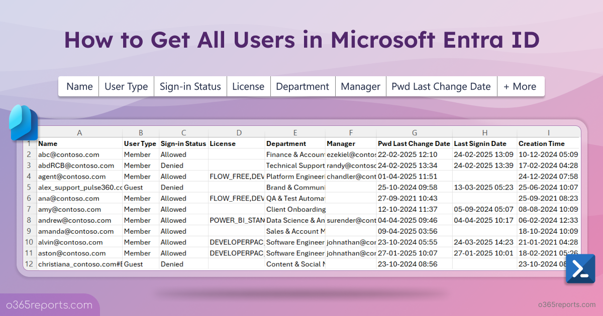Image resolution: width=603 pixels, height=316 pixels.
Task: Click the PowerShell icon
Action: point(580,269)
